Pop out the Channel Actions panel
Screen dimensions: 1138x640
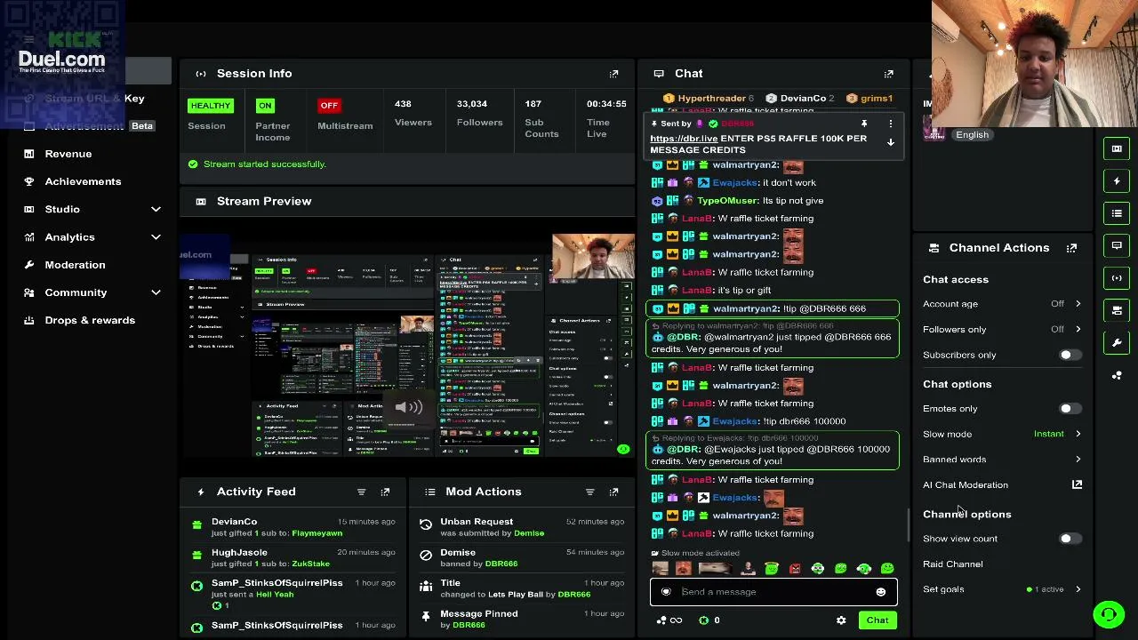click(1071, 248)
